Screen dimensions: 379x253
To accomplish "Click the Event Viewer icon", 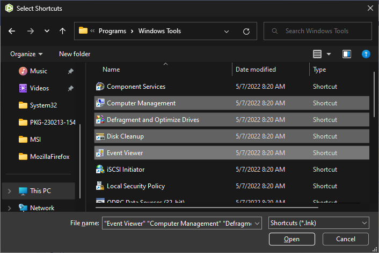I will point(100,153).
